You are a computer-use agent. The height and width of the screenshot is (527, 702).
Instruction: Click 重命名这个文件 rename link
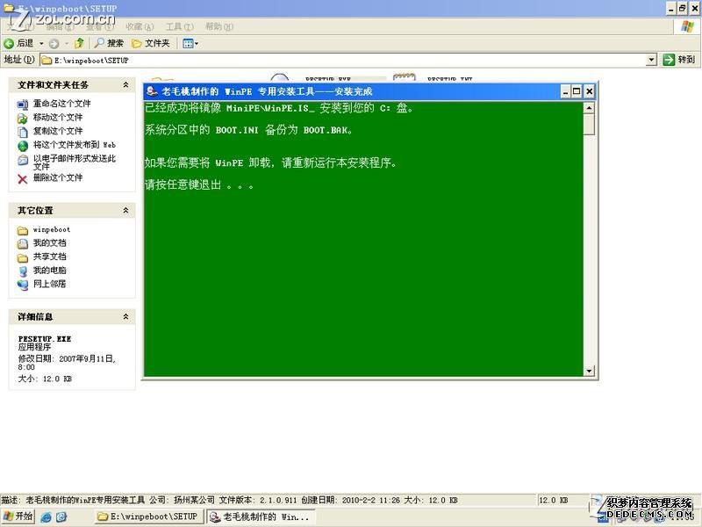click(x=61, y=104)
